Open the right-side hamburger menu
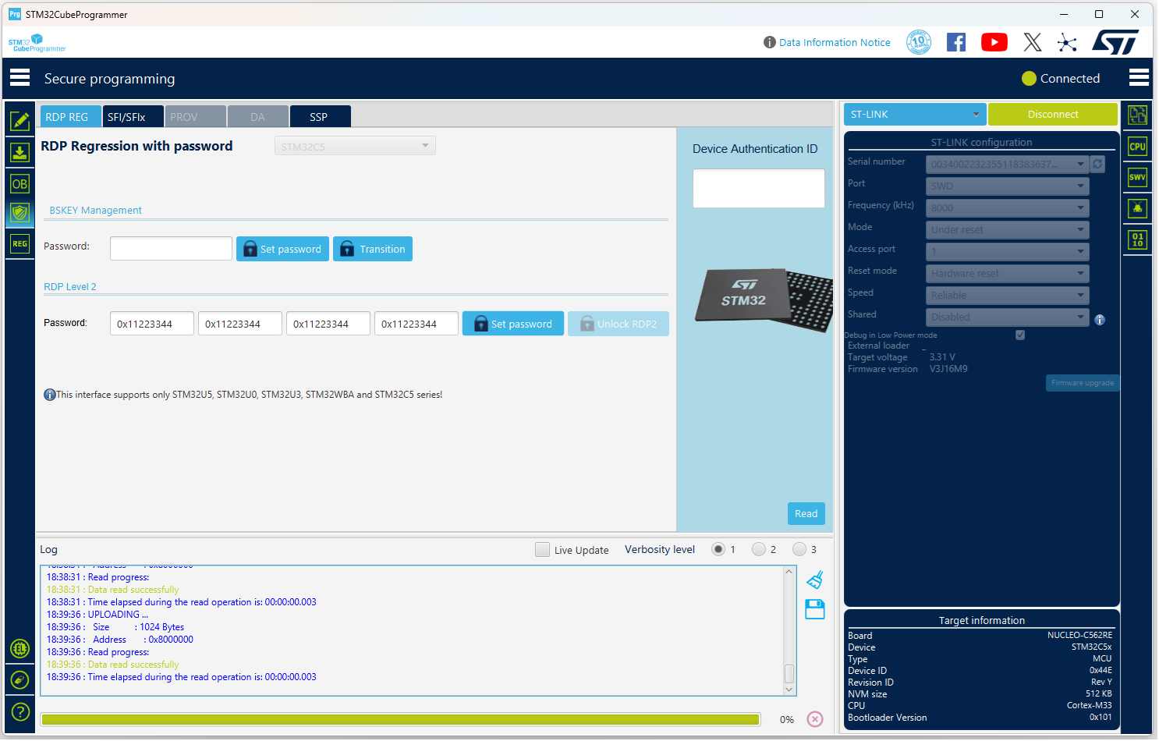This screenshot has height=741, width=1159. tap(1139, 78)
